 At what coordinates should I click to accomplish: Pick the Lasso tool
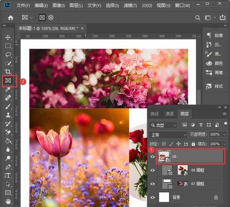click(x=8, y=54)
